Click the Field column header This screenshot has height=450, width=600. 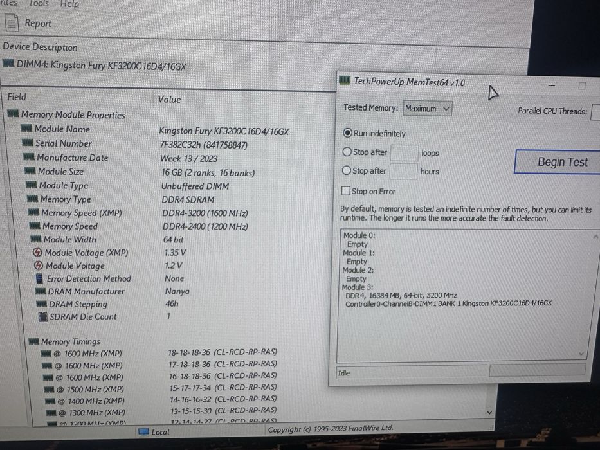tap(17, 97)
